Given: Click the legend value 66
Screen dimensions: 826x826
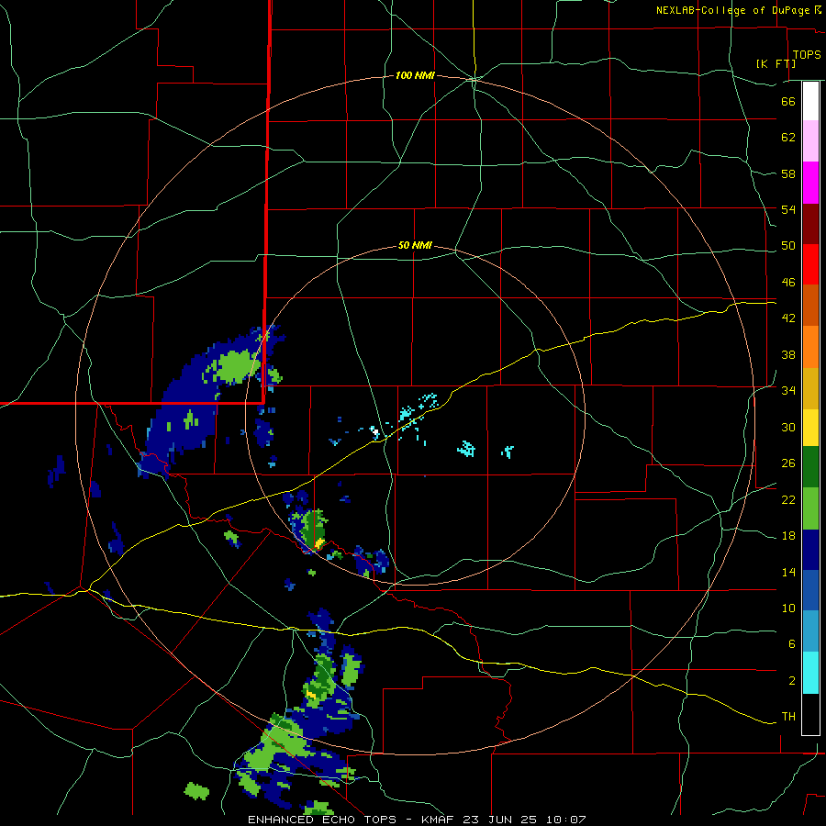Looking at the screenshot, I should coord(788,101).
